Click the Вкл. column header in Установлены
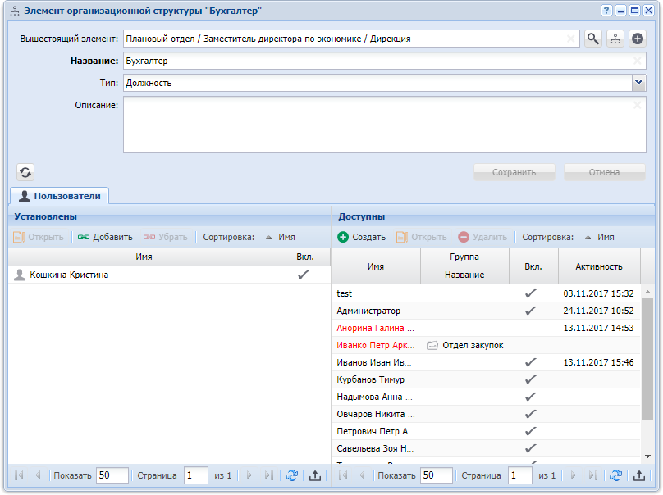This screenshot has width=663, height=495. pos(305,257)
